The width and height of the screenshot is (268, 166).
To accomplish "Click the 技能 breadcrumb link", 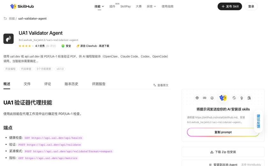I will pyautogui.click(x=12, y=19).
